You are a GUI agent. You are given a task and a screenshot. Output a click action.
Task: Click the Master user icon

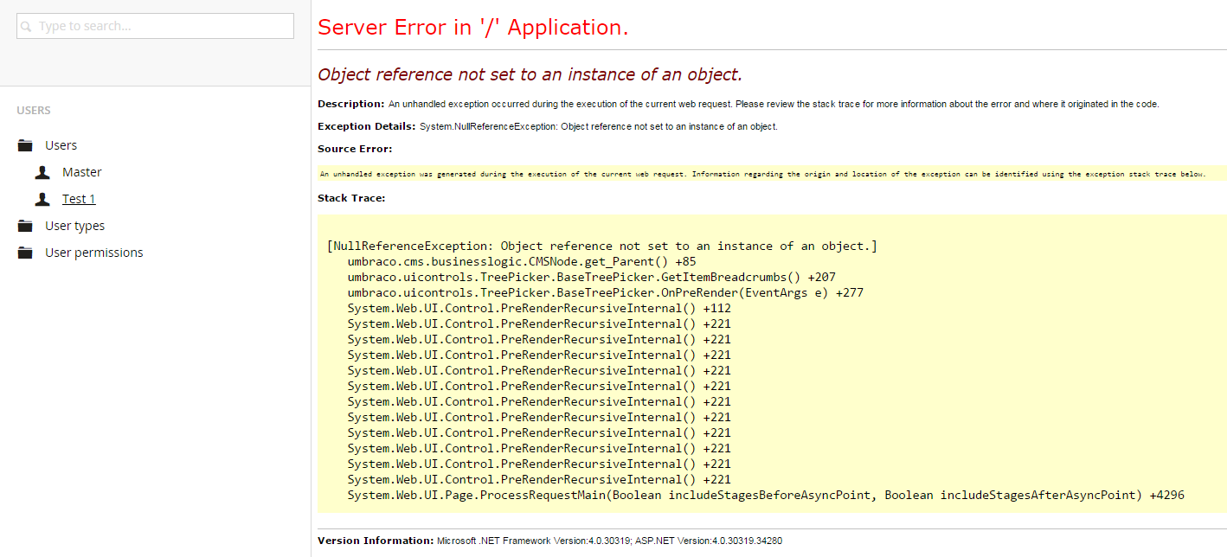pyautogui.click(x=42, y=172)
